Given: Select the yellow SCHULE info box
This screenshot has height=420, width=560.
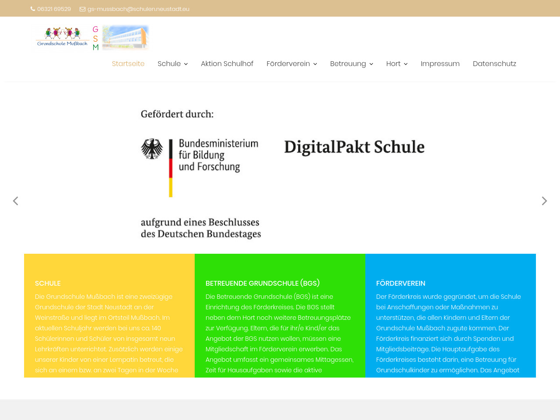Looking at the screenshot, I should (x=109, y=324).
